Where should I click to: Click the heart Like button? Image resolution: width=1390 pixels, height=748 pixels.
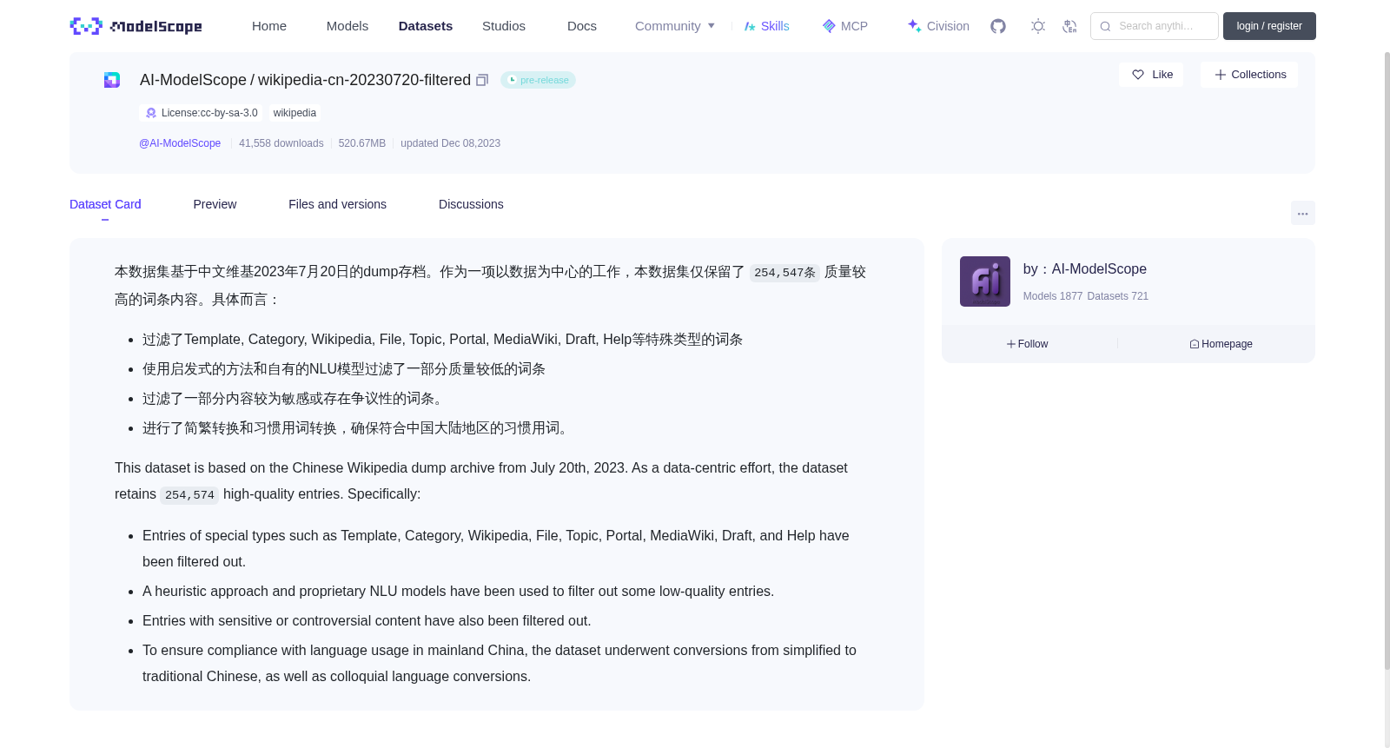pyautogui.click(x=1151, y=75)
